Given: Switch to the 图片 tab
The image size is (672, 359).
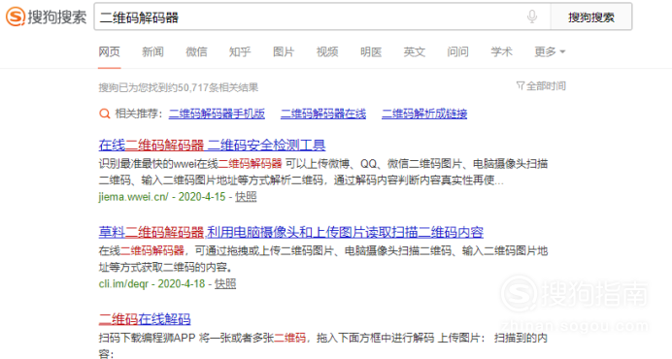Looking at the screenshot, I should pos(284,51).
